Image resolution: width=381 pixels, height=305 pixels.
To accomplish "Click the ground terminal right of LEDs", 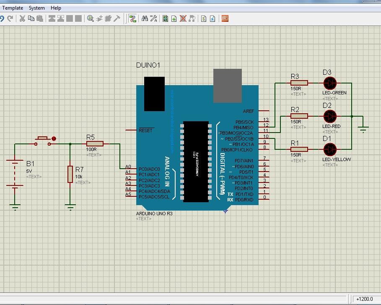I will pos(363,129).
